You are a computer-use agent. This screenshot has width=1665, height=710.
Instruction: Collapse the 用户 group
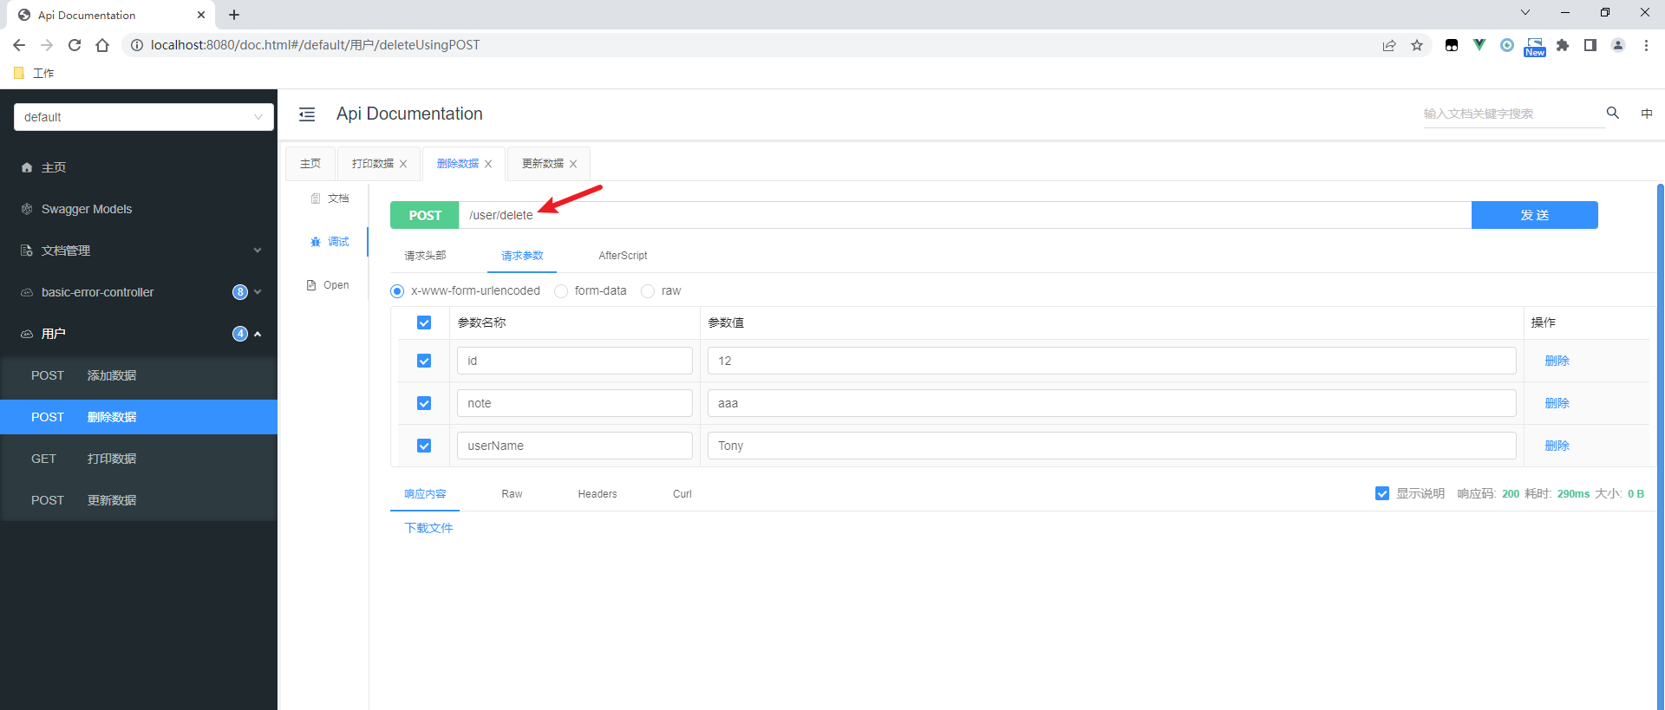[139, 334]
